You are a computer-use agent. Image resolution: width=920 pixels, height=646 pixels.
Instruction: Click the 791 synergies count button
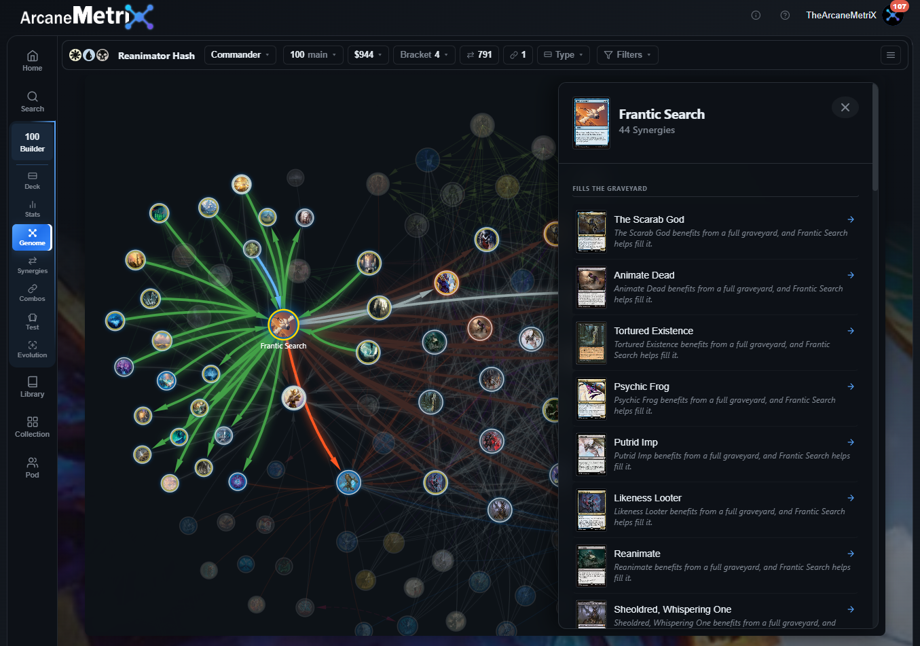click(x=479, y=54)
